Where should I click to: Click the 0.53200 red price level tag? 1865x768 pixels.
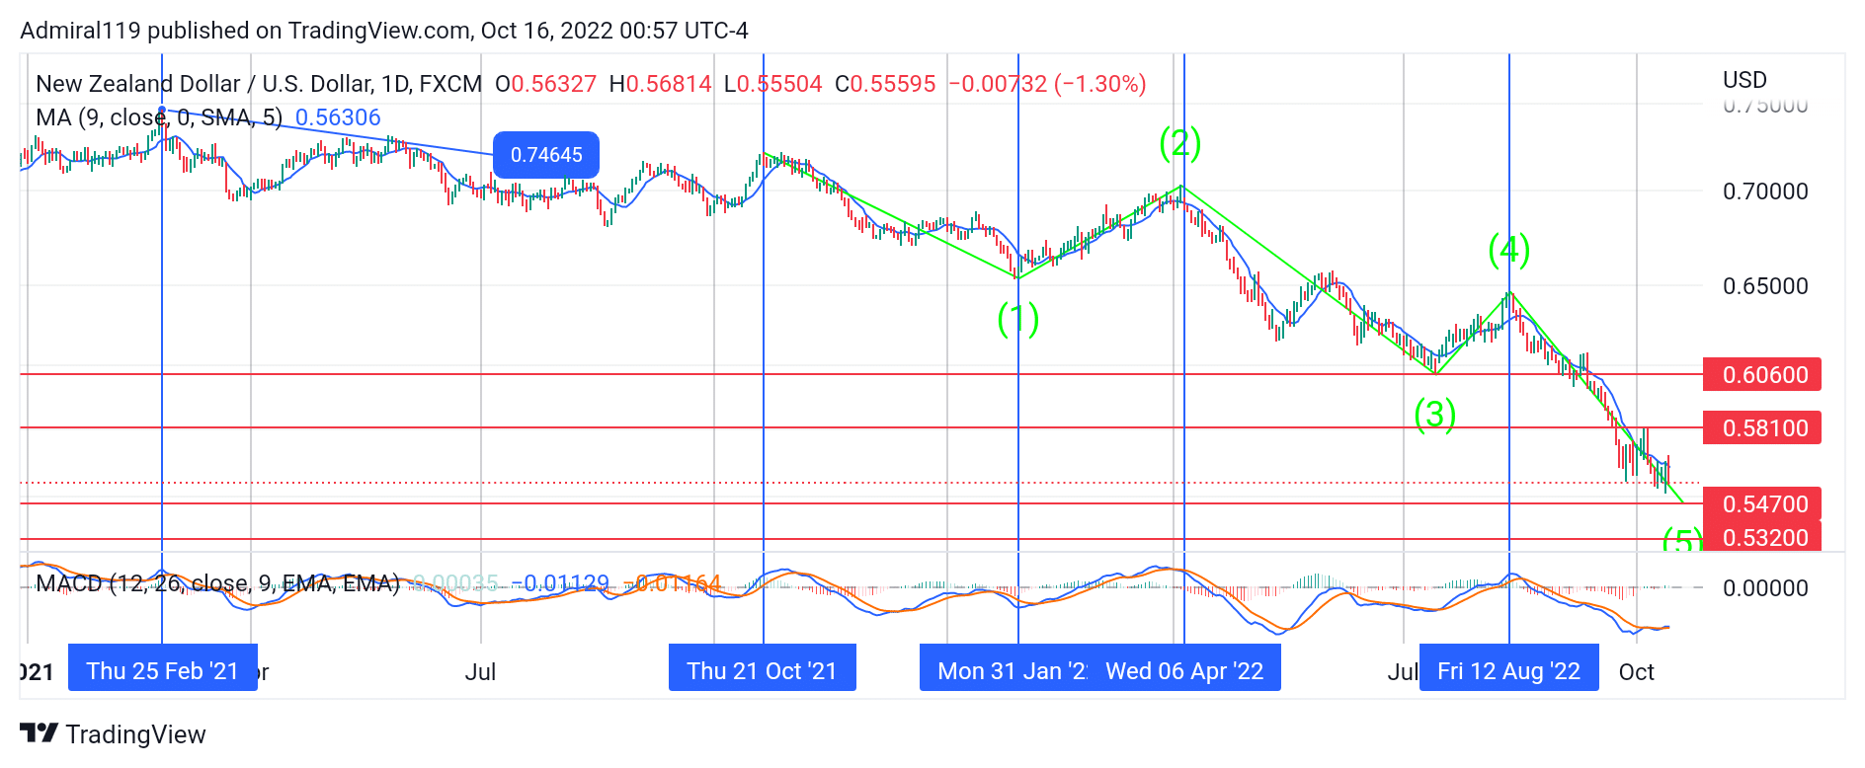(x=1762, y=537)
